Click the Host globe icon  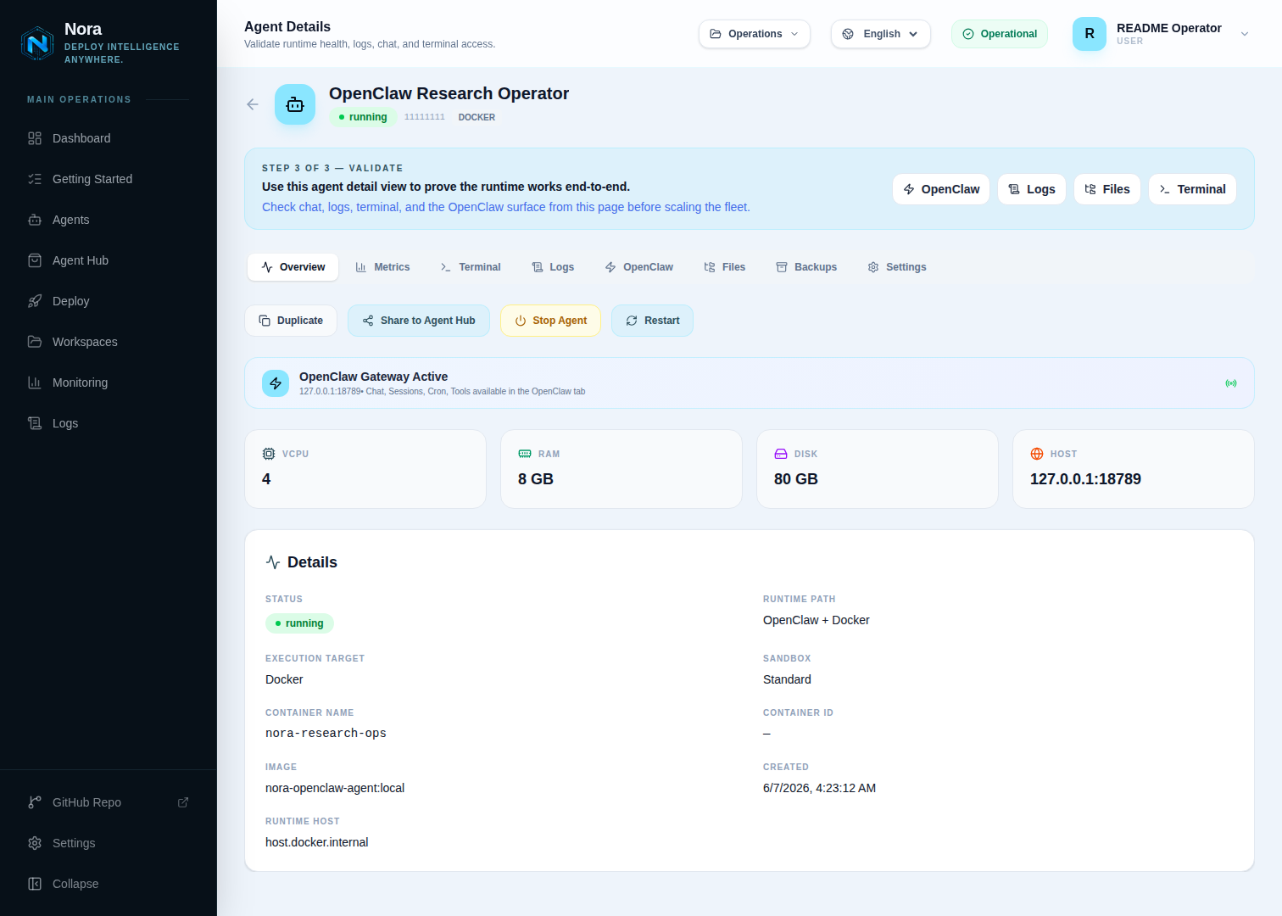tap(1037, 454)
